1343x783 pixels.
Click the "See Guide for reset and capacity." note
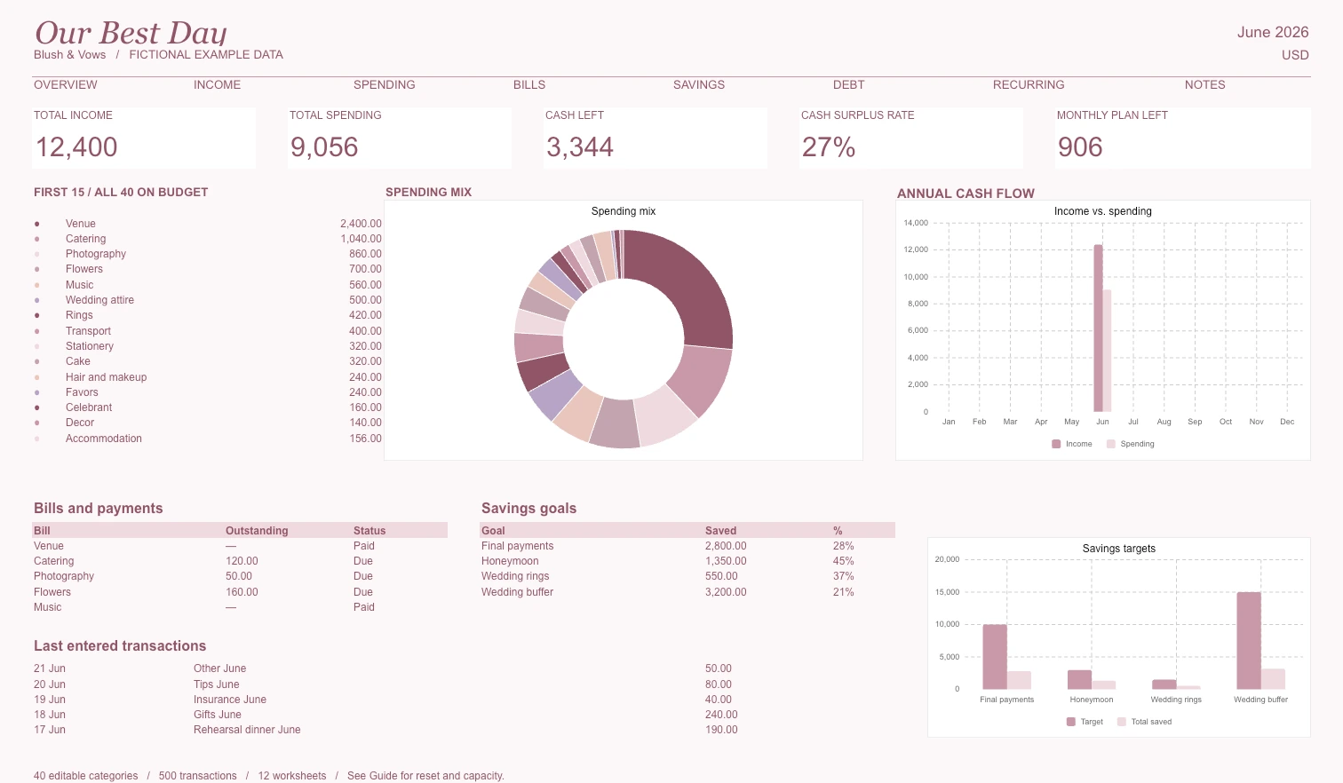click(x=425, y=776)
